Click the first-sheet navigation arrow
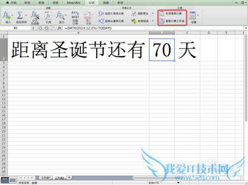 point(20,178)
